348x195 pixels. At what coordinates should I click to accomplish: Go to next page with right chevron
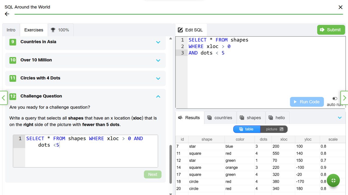coord(344,98)
